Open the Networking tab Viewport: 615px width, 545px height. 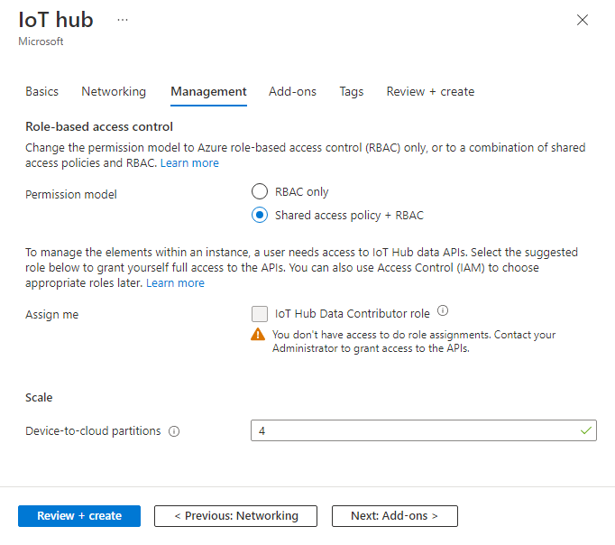(x=114, y=91)
